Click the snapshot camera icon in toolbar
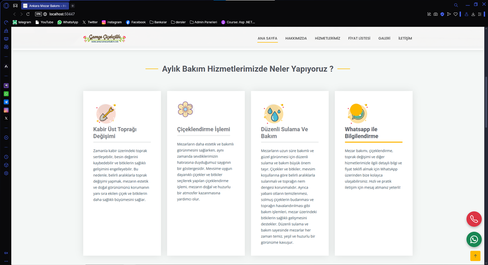The height and width of the screenshot is (265, 488). point(435,14)
